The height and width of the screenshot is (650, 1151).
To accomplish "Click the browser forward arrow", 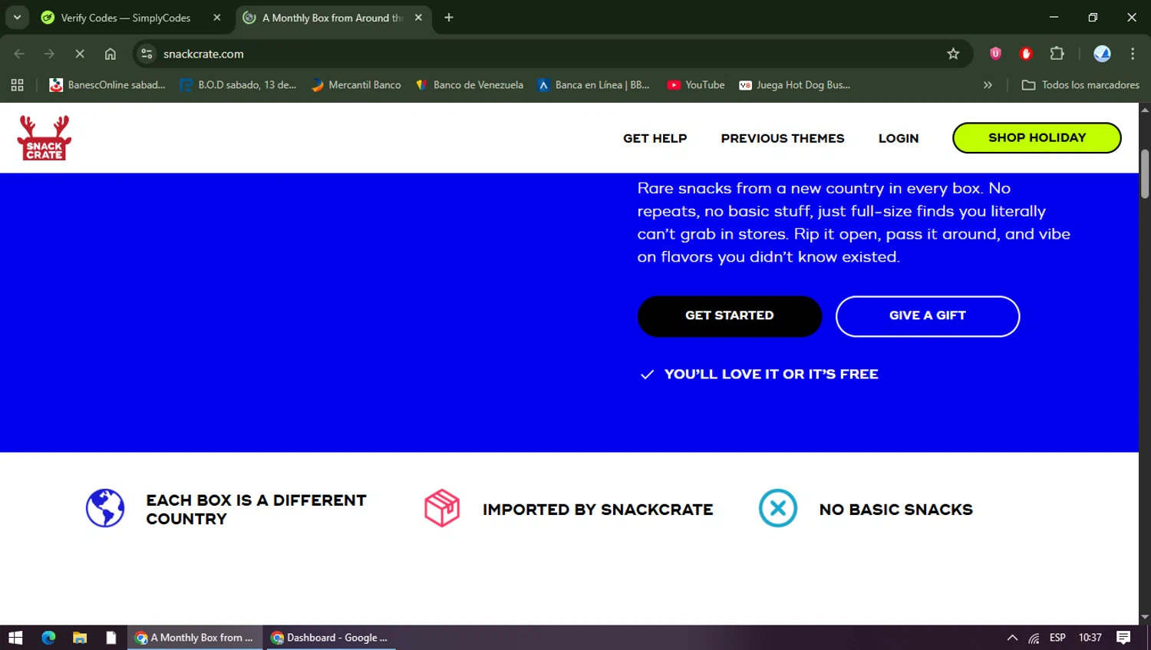I will (x=49, y=54).
